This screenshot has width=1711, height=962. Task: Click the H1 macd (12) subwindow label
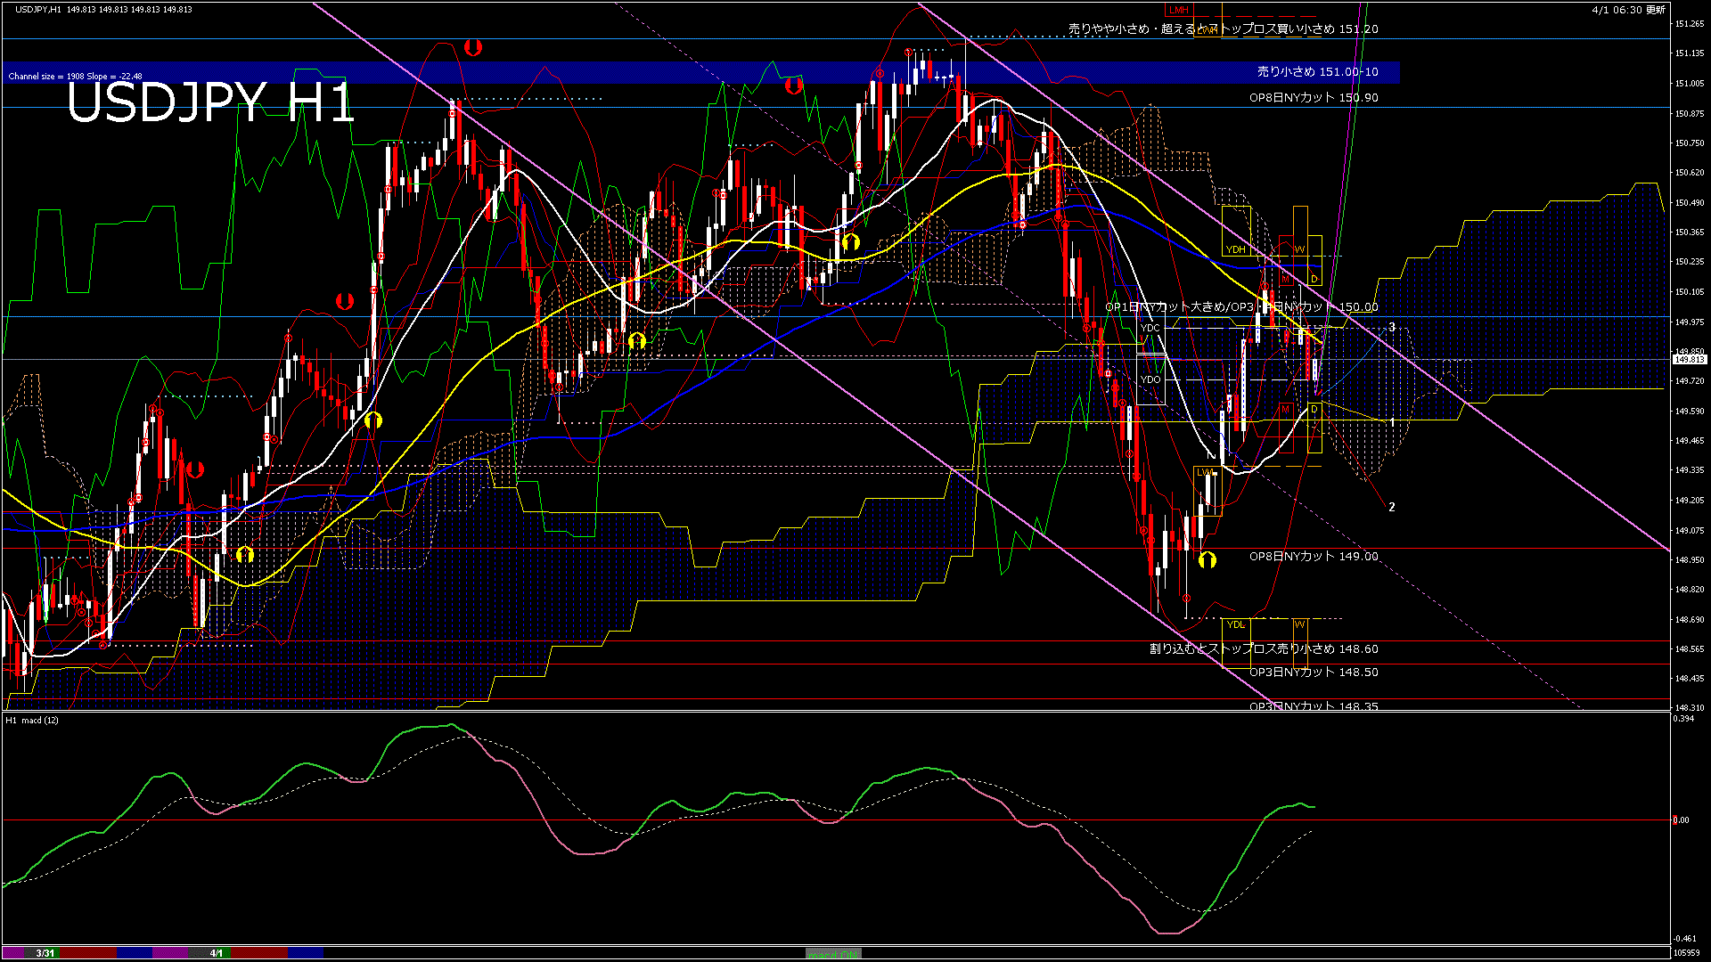pos(32,720)
